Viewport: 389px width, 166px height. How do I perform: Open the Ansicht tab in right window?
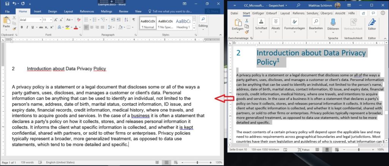pyautogui.click(x=340, y=13)
